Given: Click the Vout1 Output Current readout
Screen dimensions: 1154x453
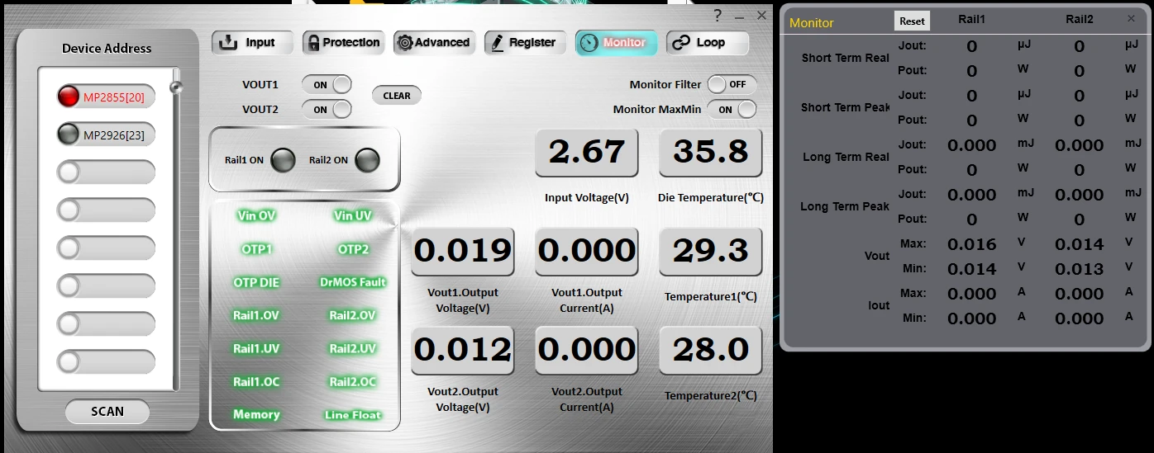Looking at the screenshot, I should pos(587,251).
